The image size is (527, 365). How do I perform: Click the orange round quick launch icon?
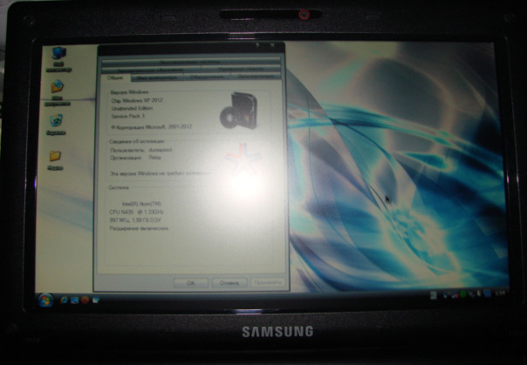85,300
